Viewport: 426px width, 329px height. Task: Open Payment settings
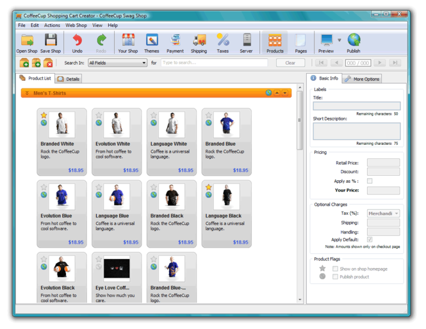(175, 43)
